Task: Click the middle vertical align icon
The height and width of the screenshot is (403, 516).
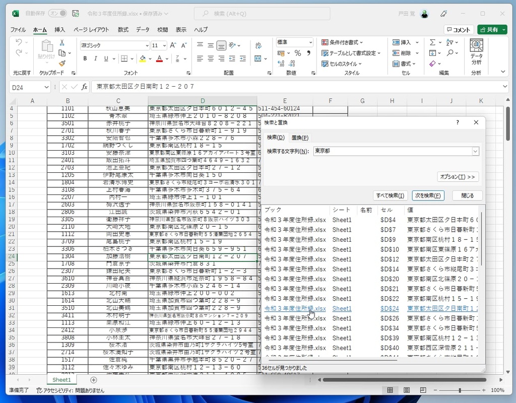Action: coord(211,45)
